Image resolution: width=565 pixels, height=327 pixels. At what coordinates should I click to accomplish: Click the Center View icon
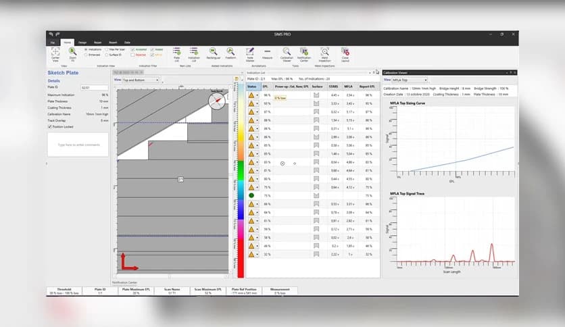[55, 51]
